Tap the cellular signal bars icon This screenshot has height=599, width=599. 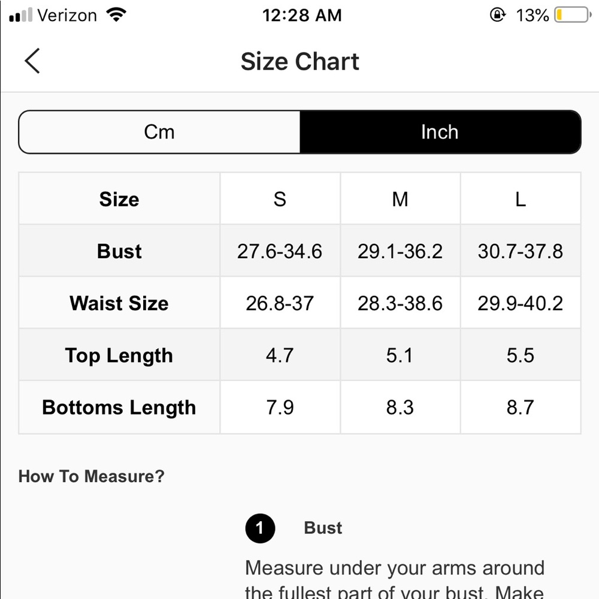20,16
